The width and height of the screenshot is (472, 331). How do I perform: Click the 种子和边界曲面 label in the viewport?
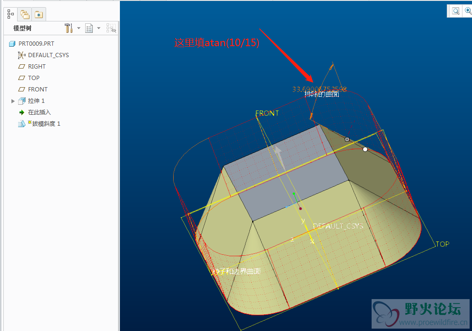click(236, 271)
